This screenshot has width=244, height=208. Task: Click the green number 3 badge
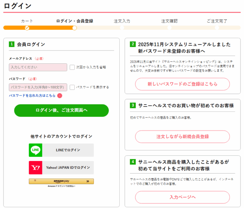point(133,105)
